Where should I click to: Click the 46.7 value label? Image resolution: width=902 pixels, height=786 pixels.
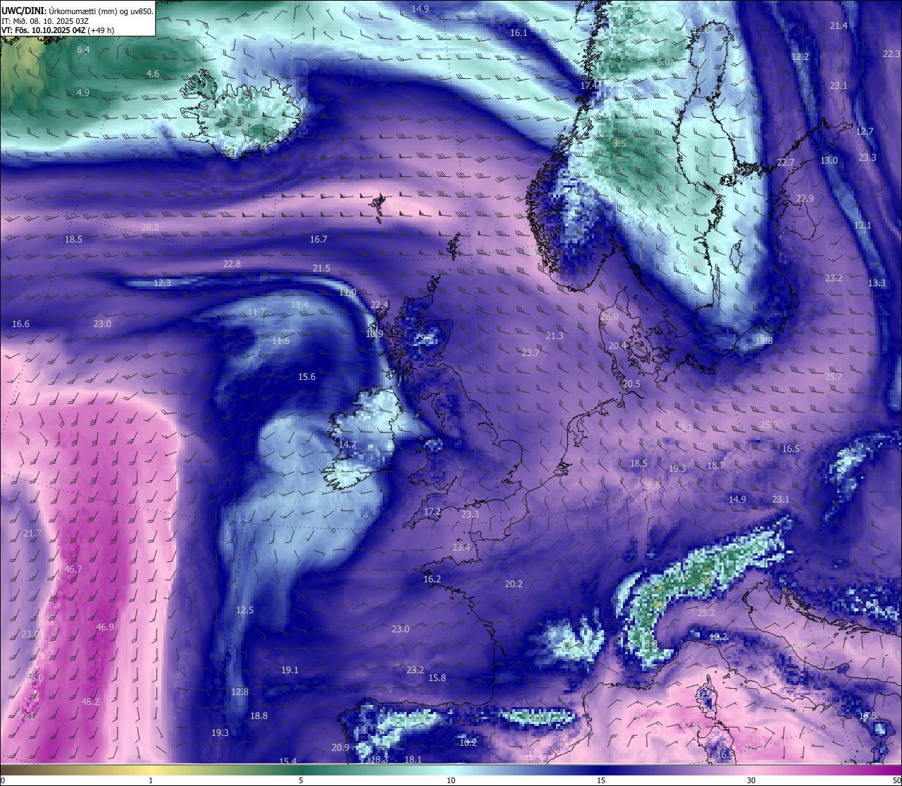[73, 569]
